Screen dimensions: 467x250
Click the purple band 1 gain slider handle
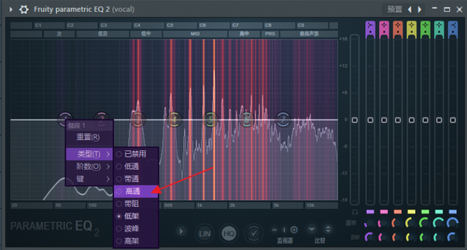(x=370, y=120)
